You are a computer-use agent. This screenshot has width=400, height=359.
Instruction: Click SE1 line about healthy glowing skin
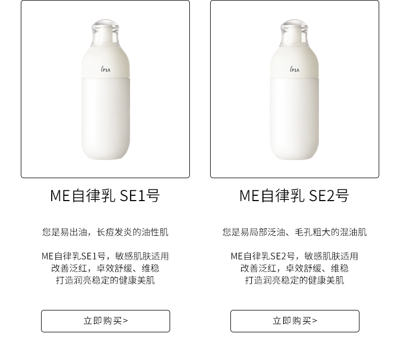105,280
